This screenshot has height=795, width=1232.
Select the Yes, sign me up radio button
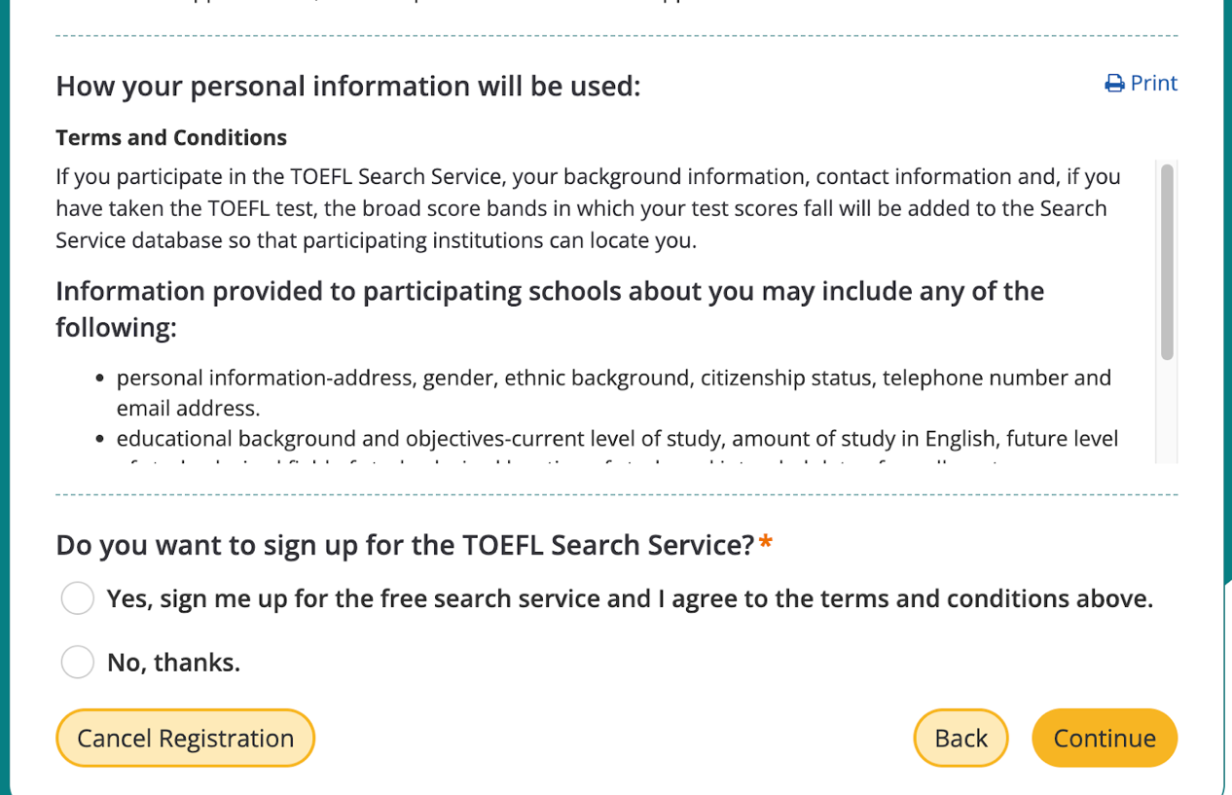77,598
